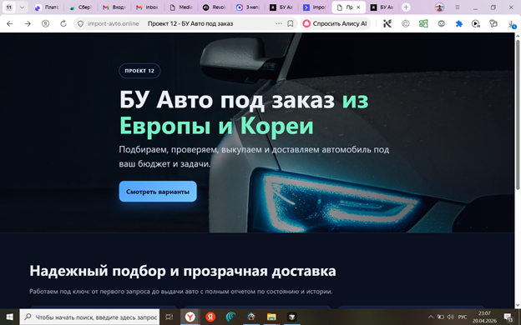
Task: Open a new tab with plus button
Action: pos(406,7)
